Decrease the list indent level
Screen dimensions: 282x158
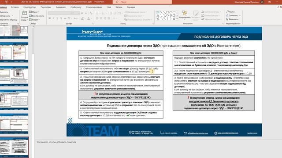[111, 13]
